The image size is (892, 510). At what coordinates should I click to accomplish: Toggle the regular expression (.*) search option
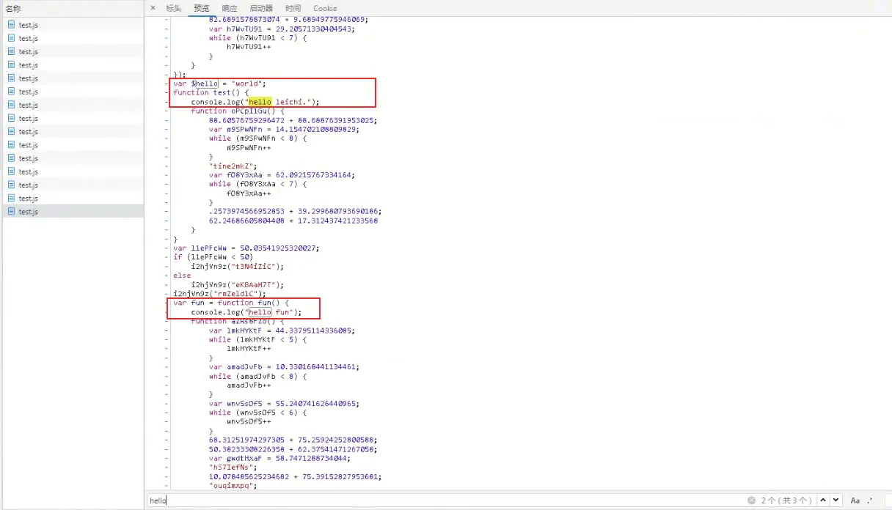[x=870, y=500]
